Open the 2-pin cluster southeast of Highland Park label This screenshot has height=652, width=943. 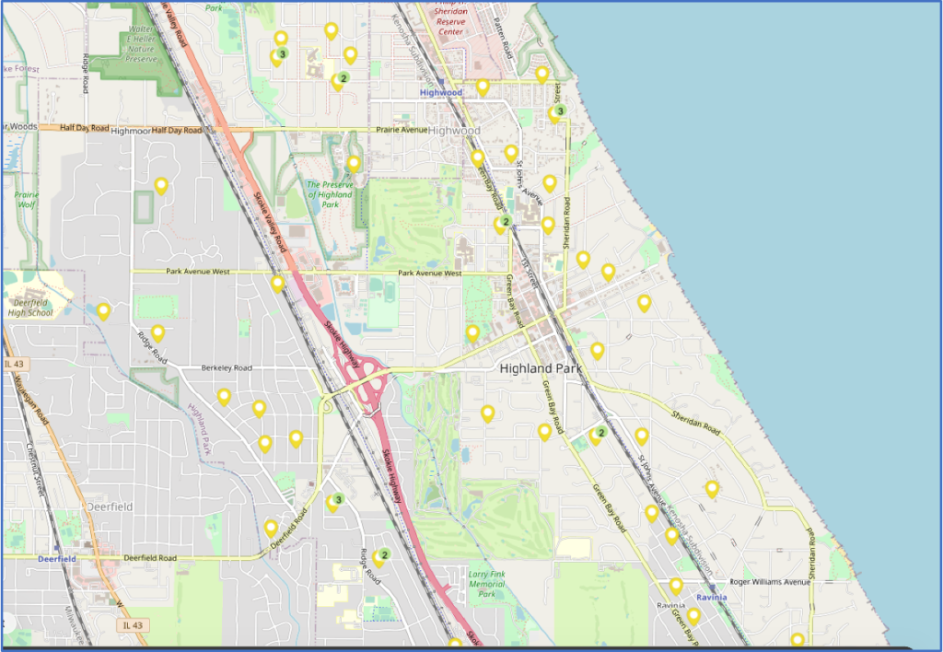click(598, 435)
